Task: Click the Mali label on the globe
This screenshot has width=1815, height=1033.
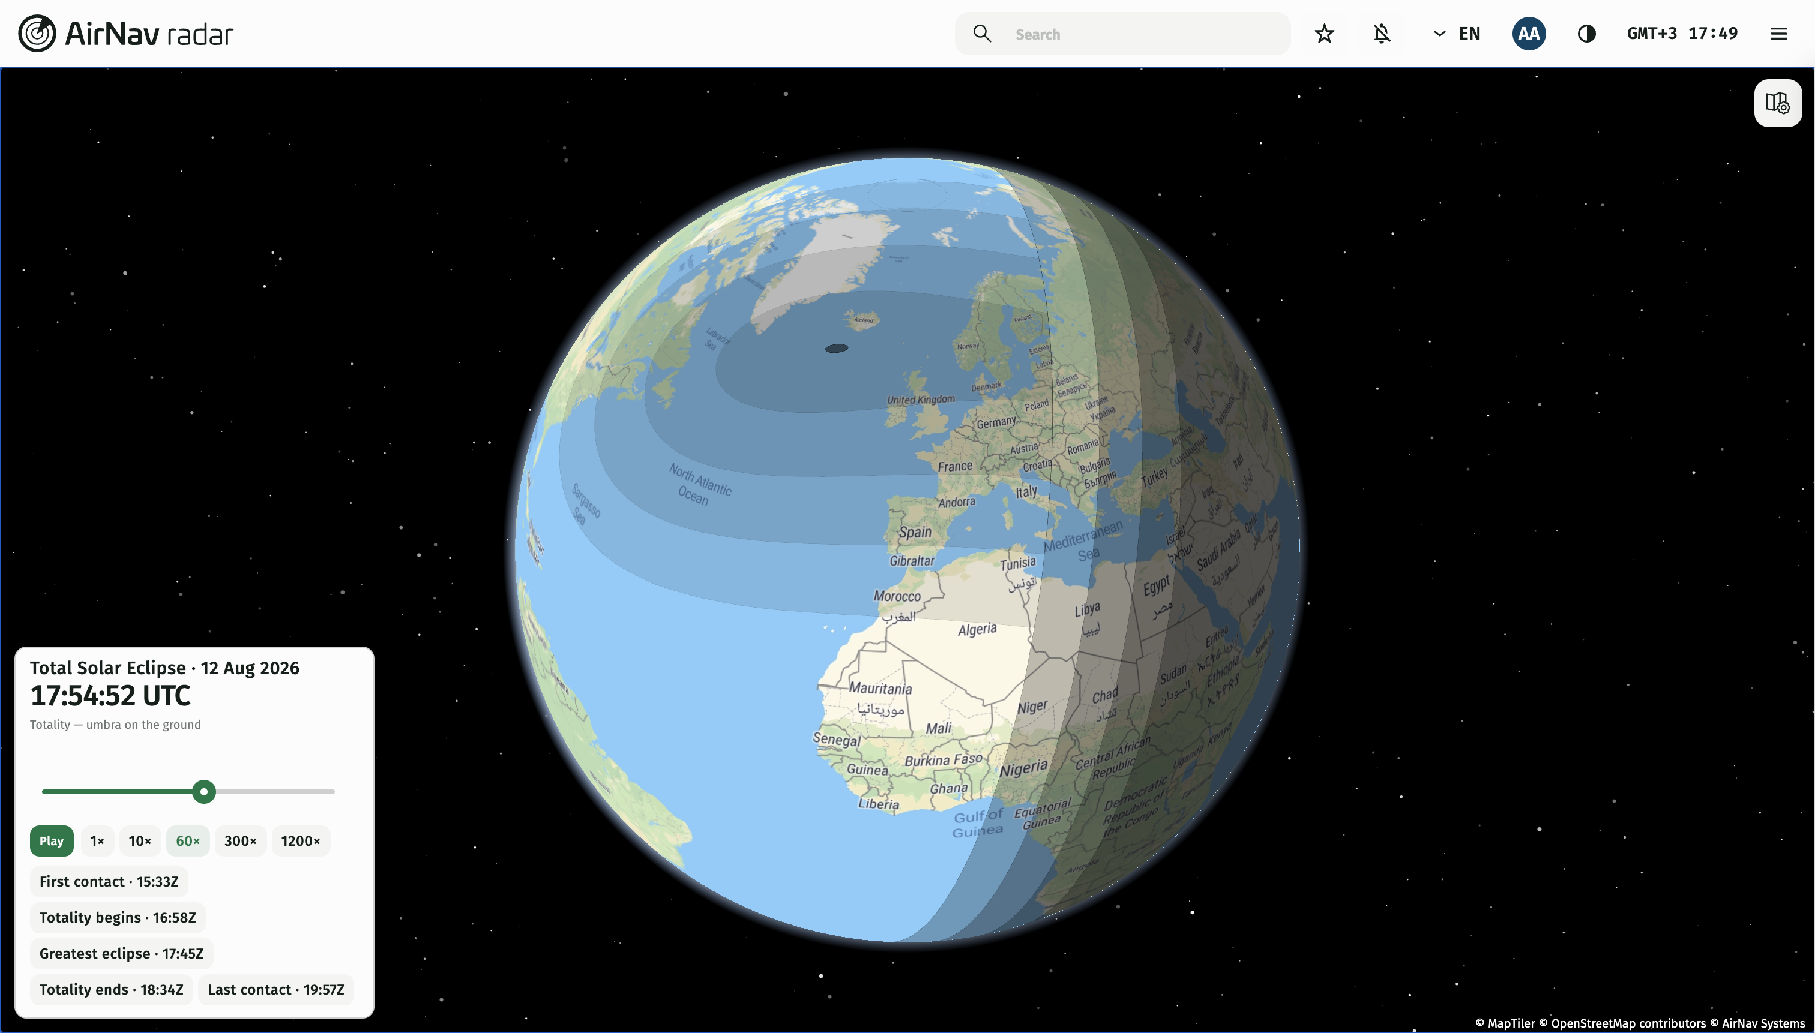Action: [938, 728]
